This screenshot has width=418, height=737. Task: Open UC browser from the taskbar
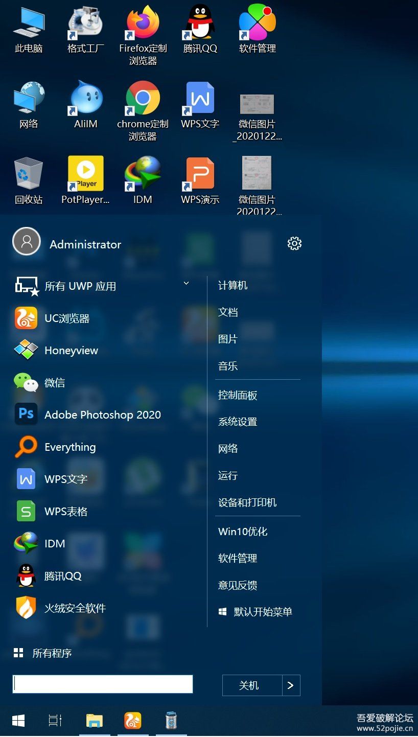point(133,721)
